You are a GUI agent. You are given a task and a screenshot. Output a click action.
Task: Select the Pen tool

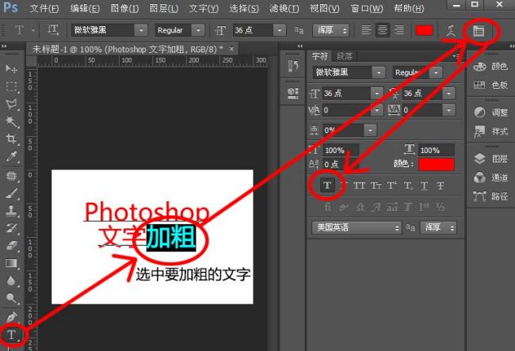click(12, 317)
